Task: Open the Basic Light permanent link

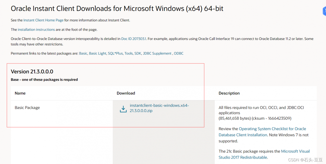Action: (x=98, y=53)
